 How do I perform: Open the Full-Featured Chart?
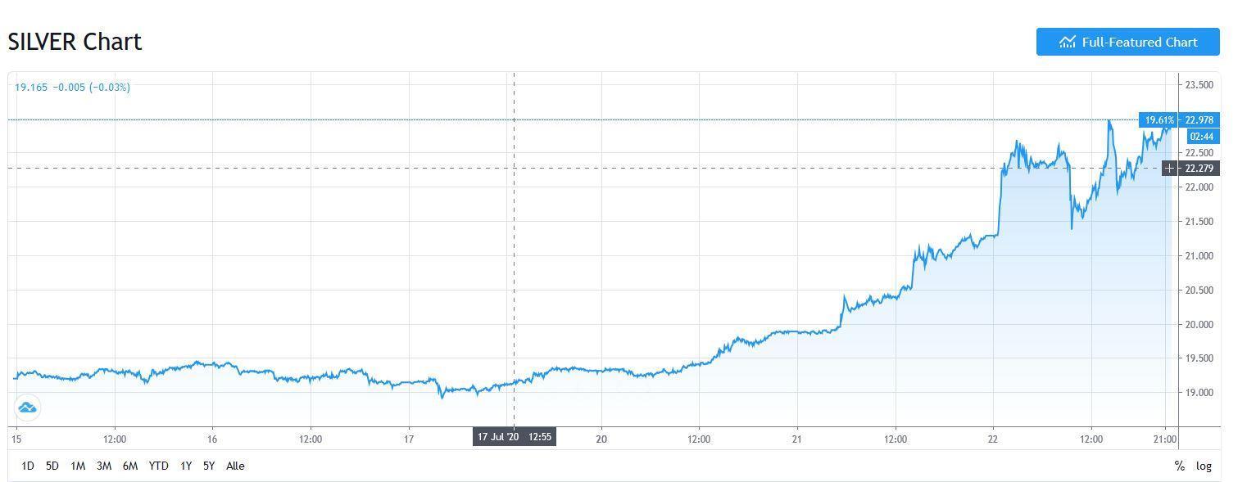pos(1127,42)
